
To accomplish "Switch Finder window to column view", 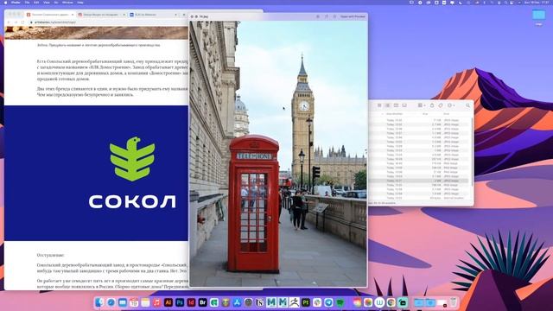I will point(396,105).
